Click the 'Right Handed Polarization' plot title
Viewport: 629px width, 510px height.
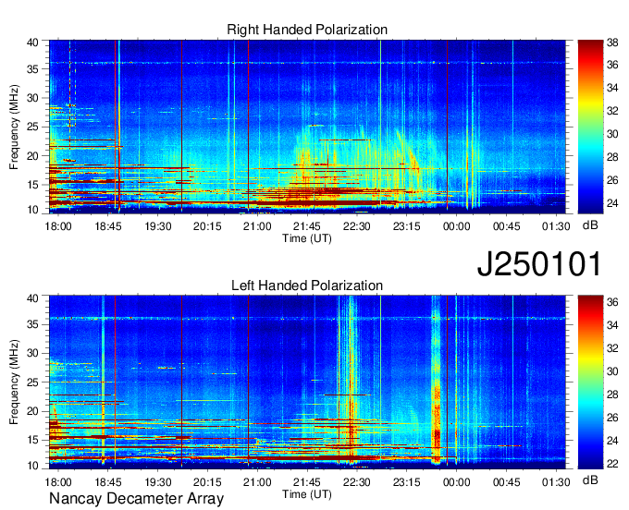(x=307, y=30)
